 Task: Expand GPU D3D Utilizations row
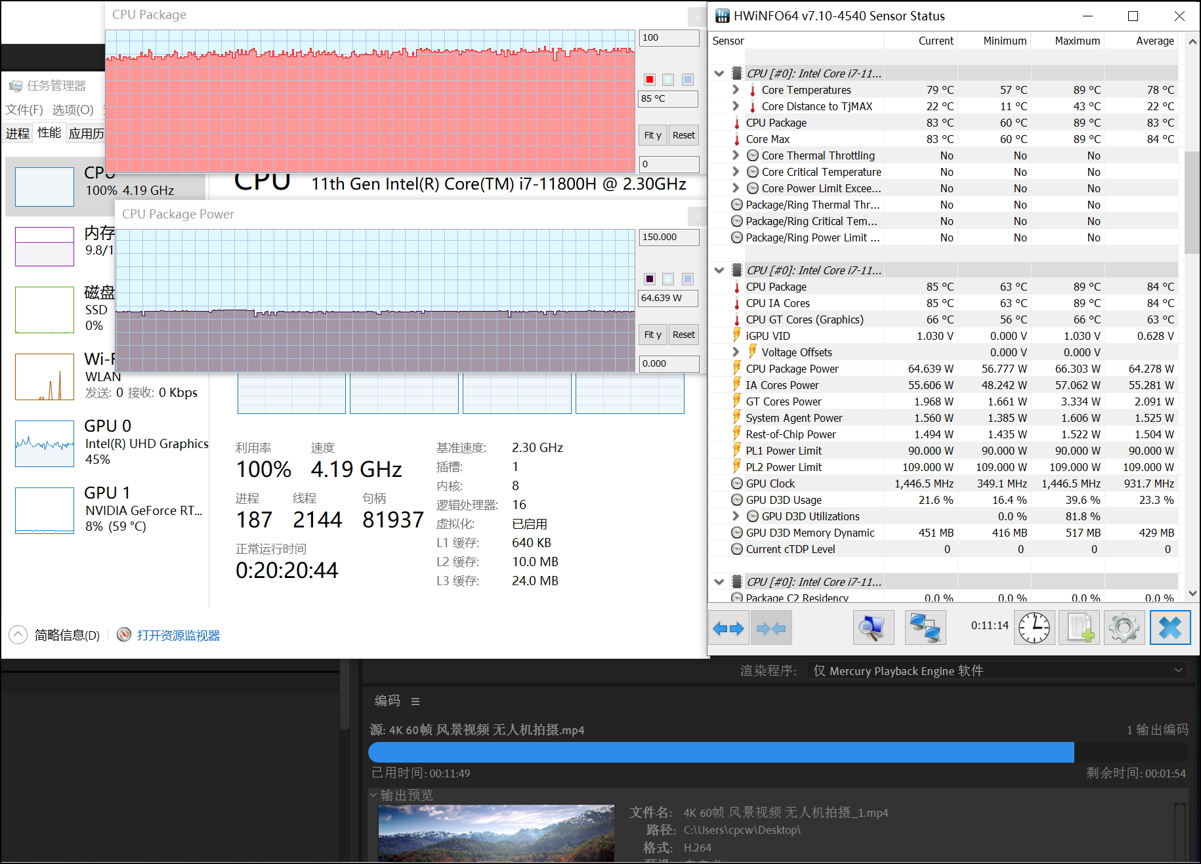[x=735, y=516]
